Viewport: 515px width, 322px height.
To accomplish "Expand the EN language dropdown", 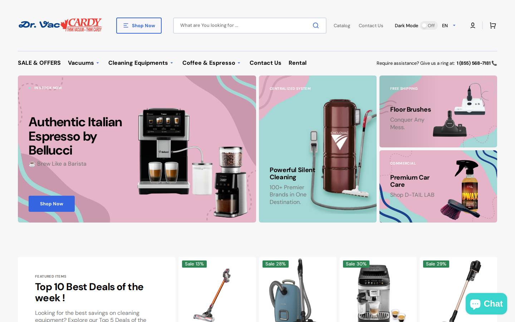I will [x=448, y=25].
